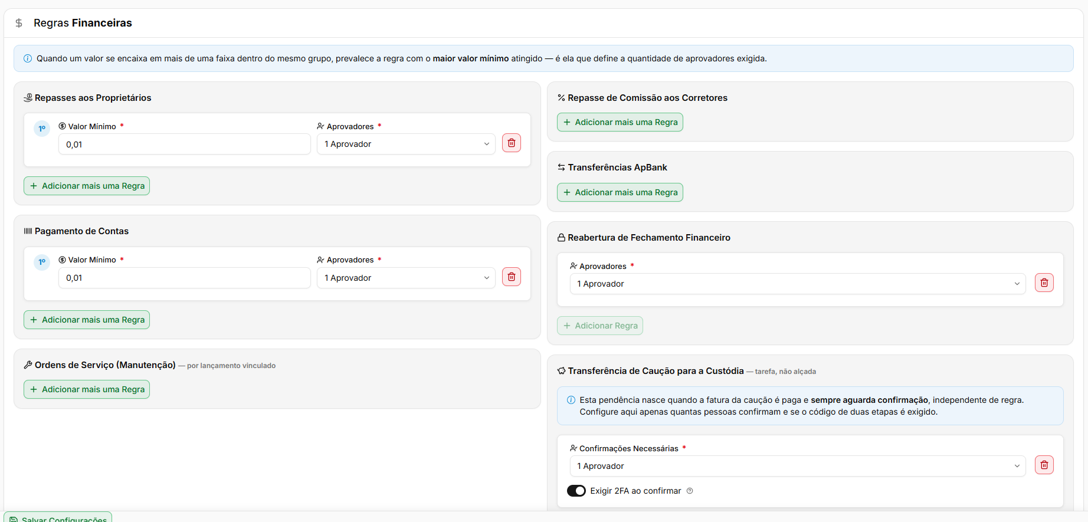Click the wrench icon of Ordens de Serviço
The width and height of the screenshot is (1088, 522).
28,365
